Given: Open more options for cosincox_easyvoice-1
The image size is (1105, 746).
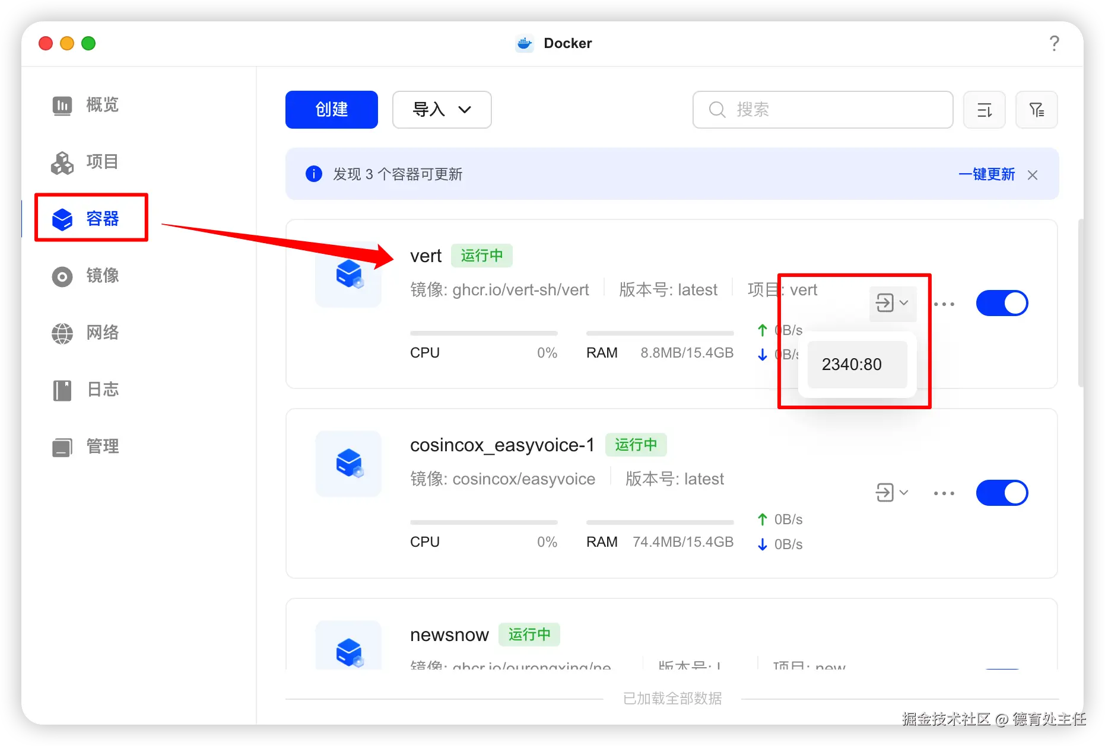Looking at the screenshot, I should (x=944, y=493).
